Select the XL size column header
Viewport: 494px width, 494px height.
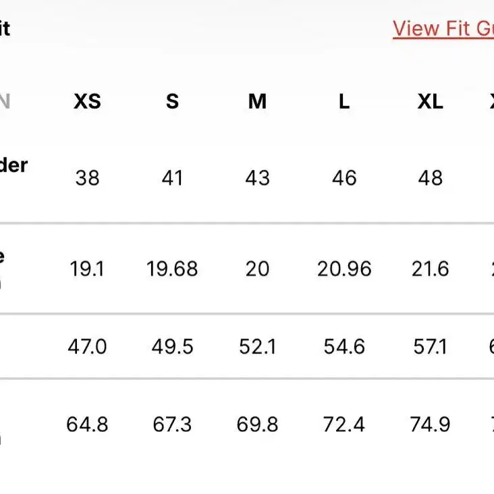click(x=431, y=101)
